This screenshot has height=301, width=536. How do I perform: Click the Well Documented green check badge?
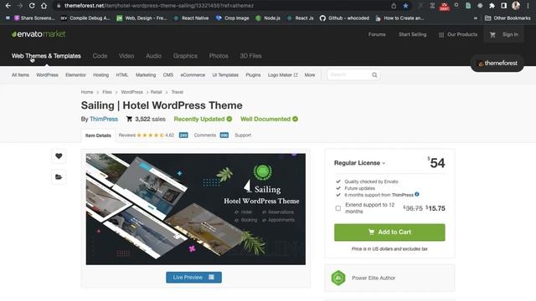point(296,119)
